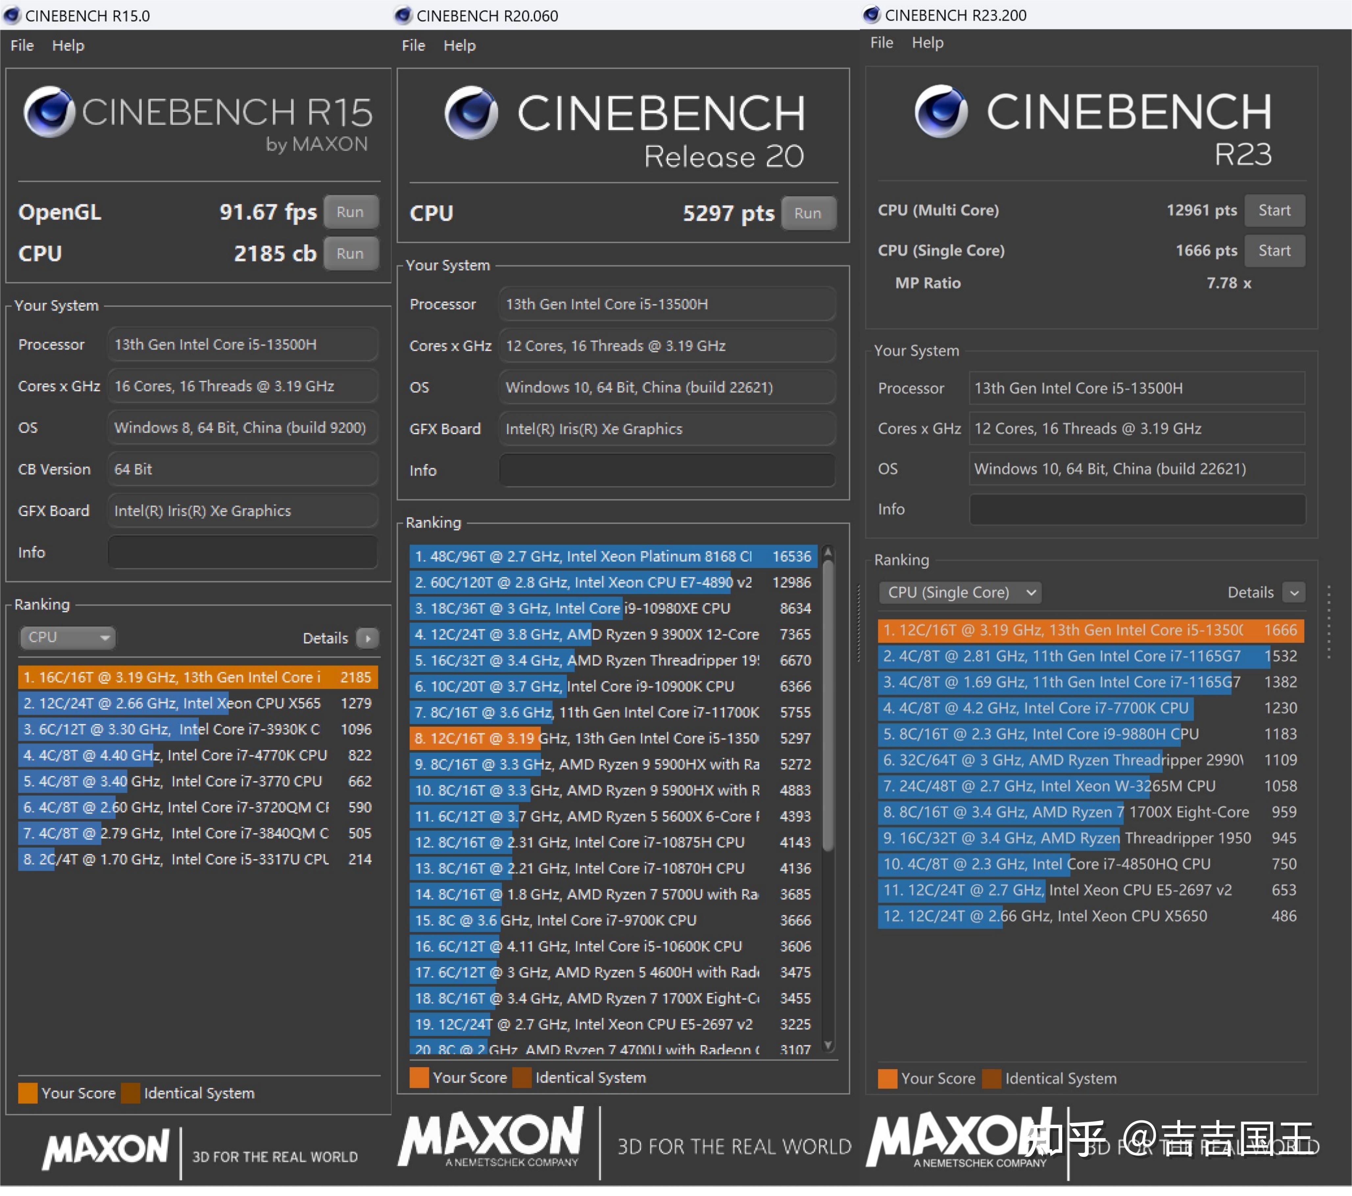Screen dimensions: 1352x1196
Task: Click R15 GFX Board Iris Xe field
Action: tap(243, 511)
